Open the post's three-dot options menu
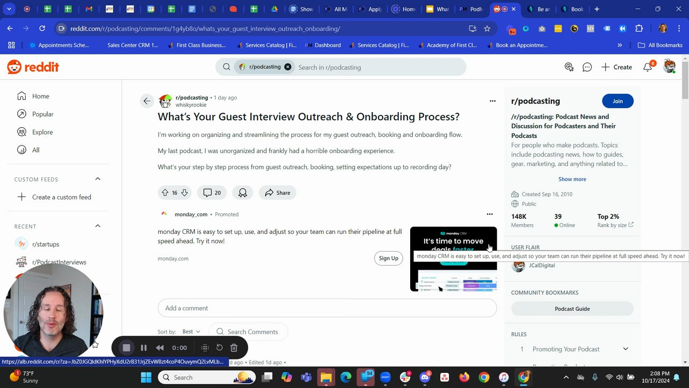The height and width of the screenshot is (388, 689). (492, 101)
